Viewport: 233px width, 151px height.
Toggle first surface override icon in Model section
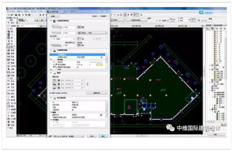pyautogui.click(x=54, y=80)
